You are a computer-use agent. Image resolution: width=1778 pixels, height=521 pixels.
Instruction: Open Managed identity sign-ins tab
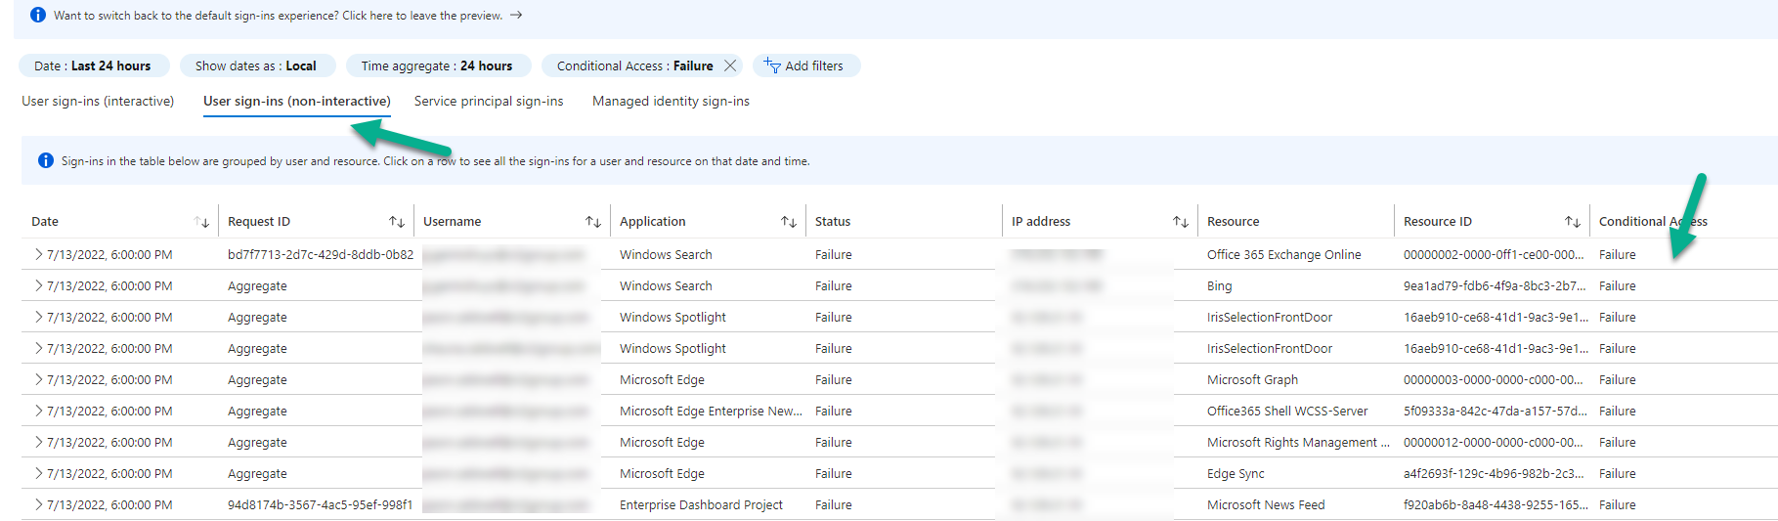click(671, 101)
